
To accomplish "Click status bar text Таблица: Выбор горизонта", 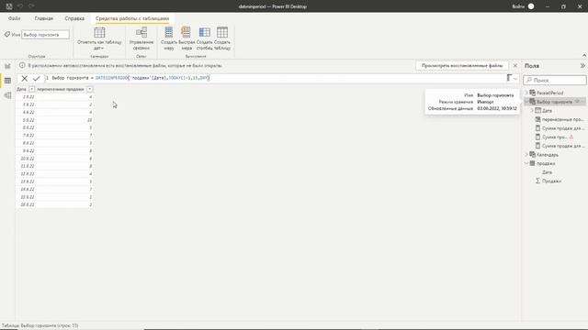I will click(x=40, y=325).
